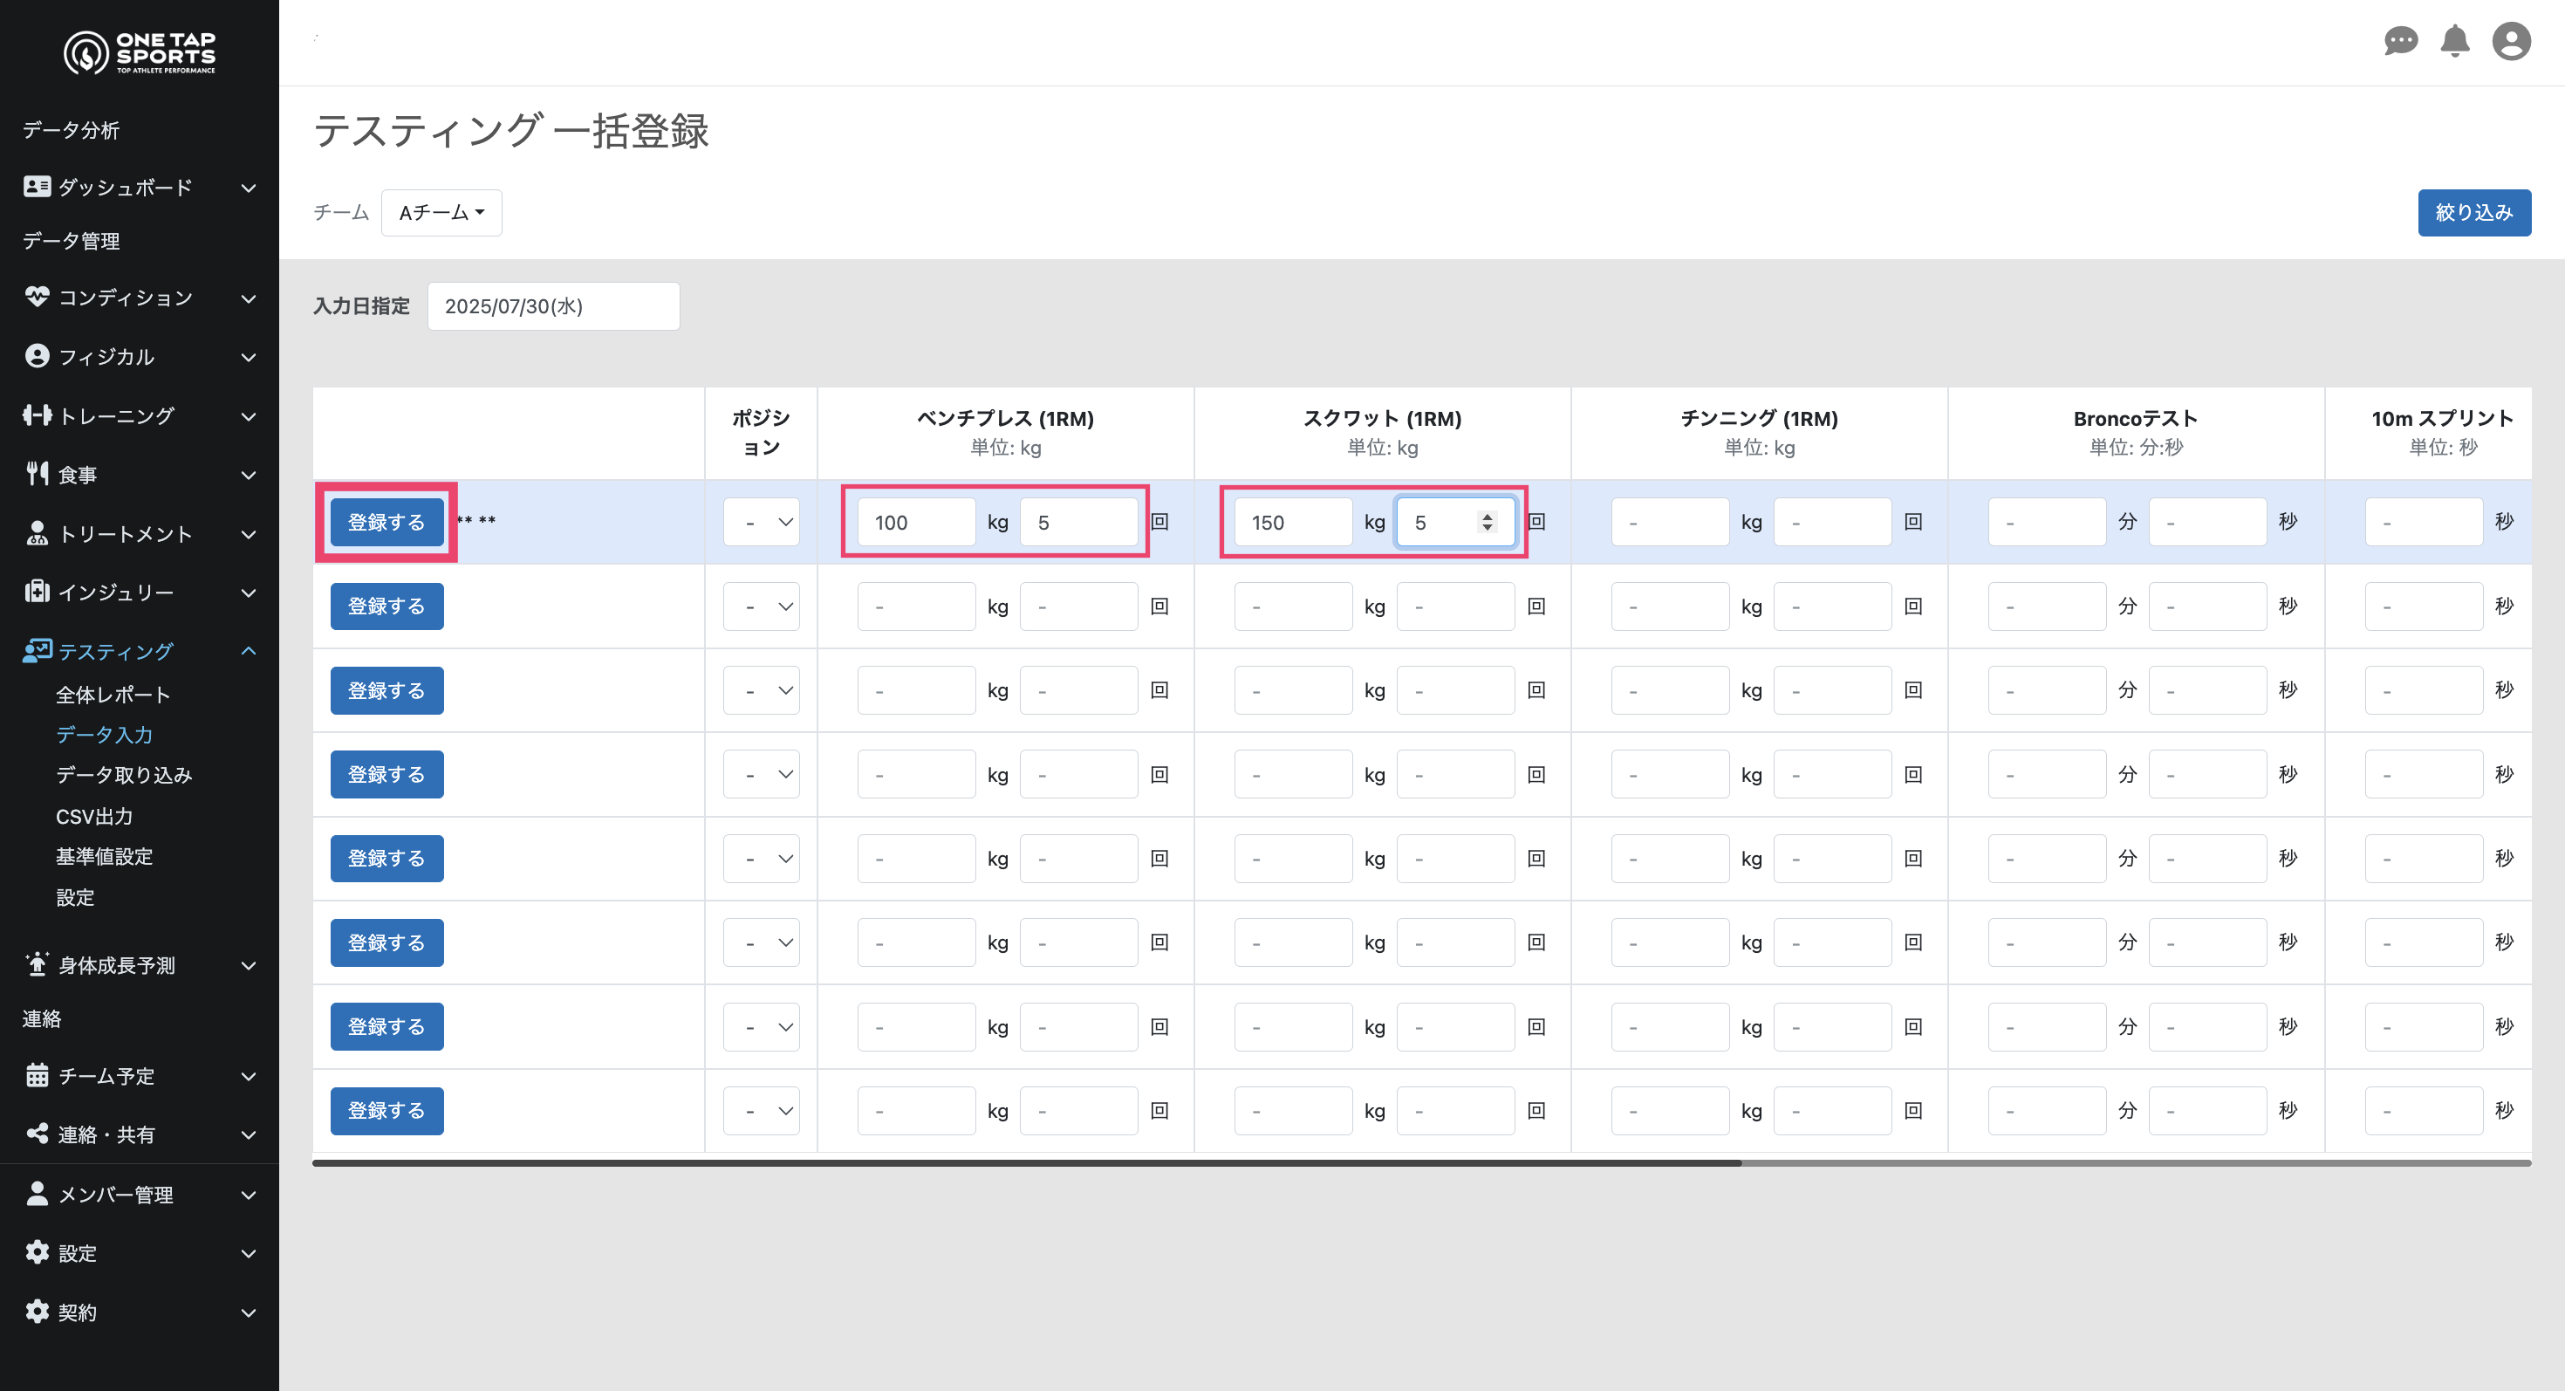Click the 連絡・共有 share icon
The width and height of the screenshot is (2565, 1391).
pyautogui.click(x=37, y=1133)
